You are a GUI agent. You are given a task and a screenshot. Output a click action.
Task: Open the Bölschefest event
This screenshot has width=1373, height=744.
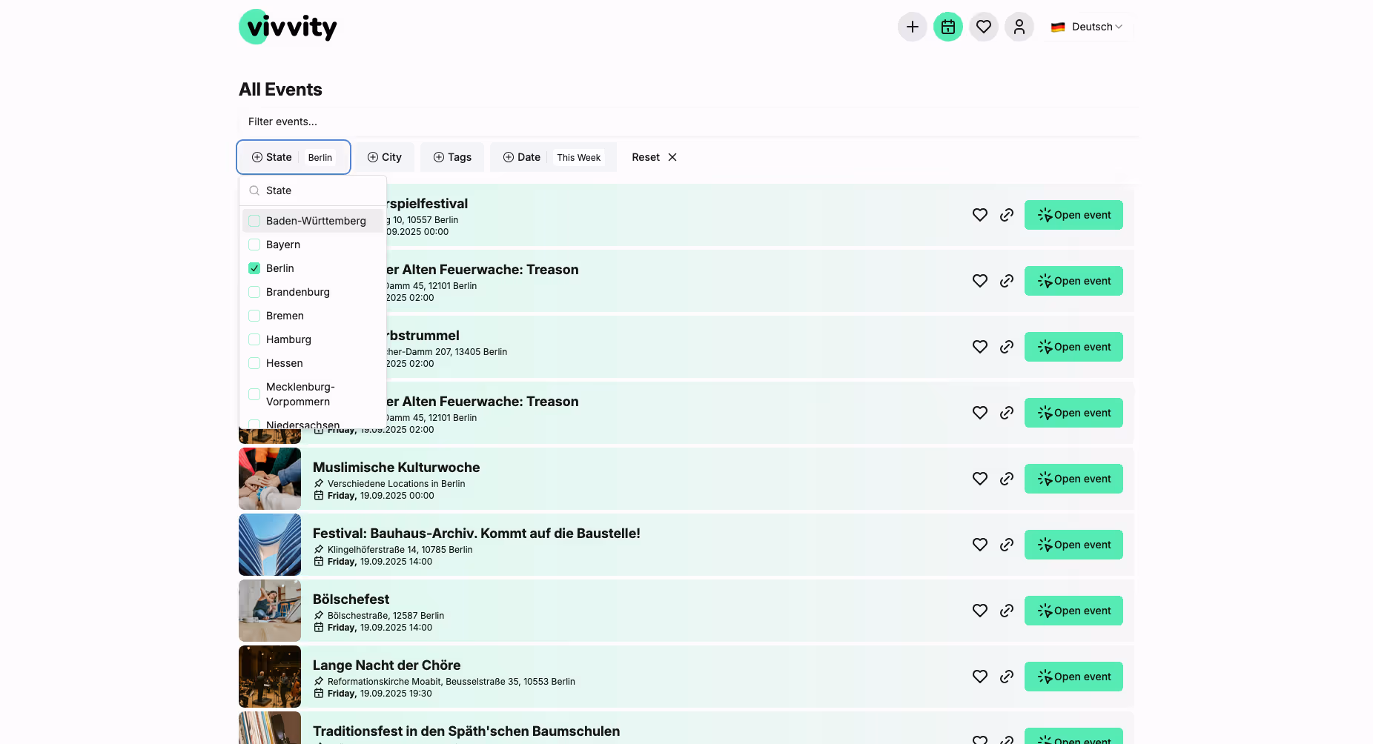[x=1073, y=611]
